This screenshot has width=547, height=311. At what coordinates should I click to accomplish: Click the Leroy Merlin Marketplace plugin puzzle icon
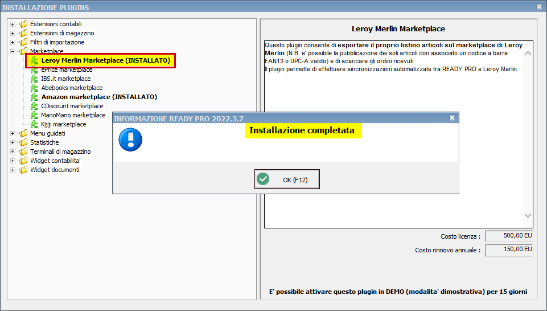34,61
